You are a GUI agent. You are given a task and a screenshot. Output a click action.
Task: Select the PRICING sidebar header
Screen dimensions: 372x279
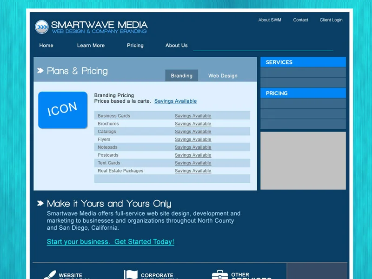(303, 93)
